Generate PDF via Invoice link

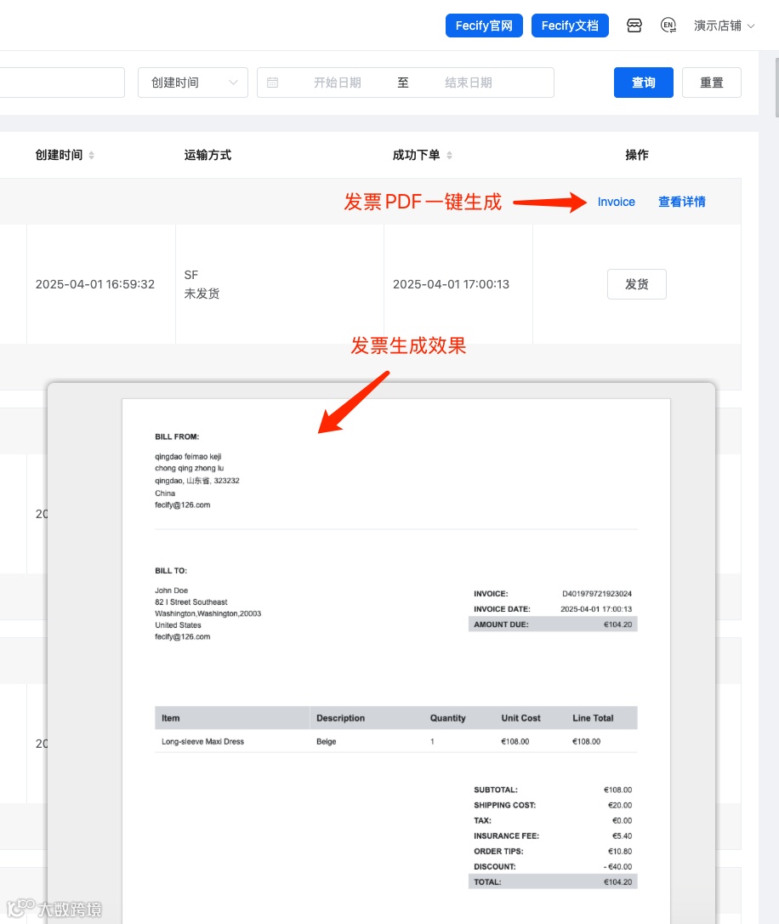(616, 202)
